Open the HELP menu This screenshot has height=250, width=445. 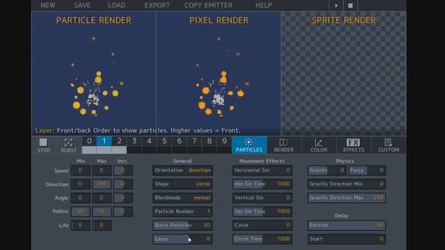[x=264, y=5]
